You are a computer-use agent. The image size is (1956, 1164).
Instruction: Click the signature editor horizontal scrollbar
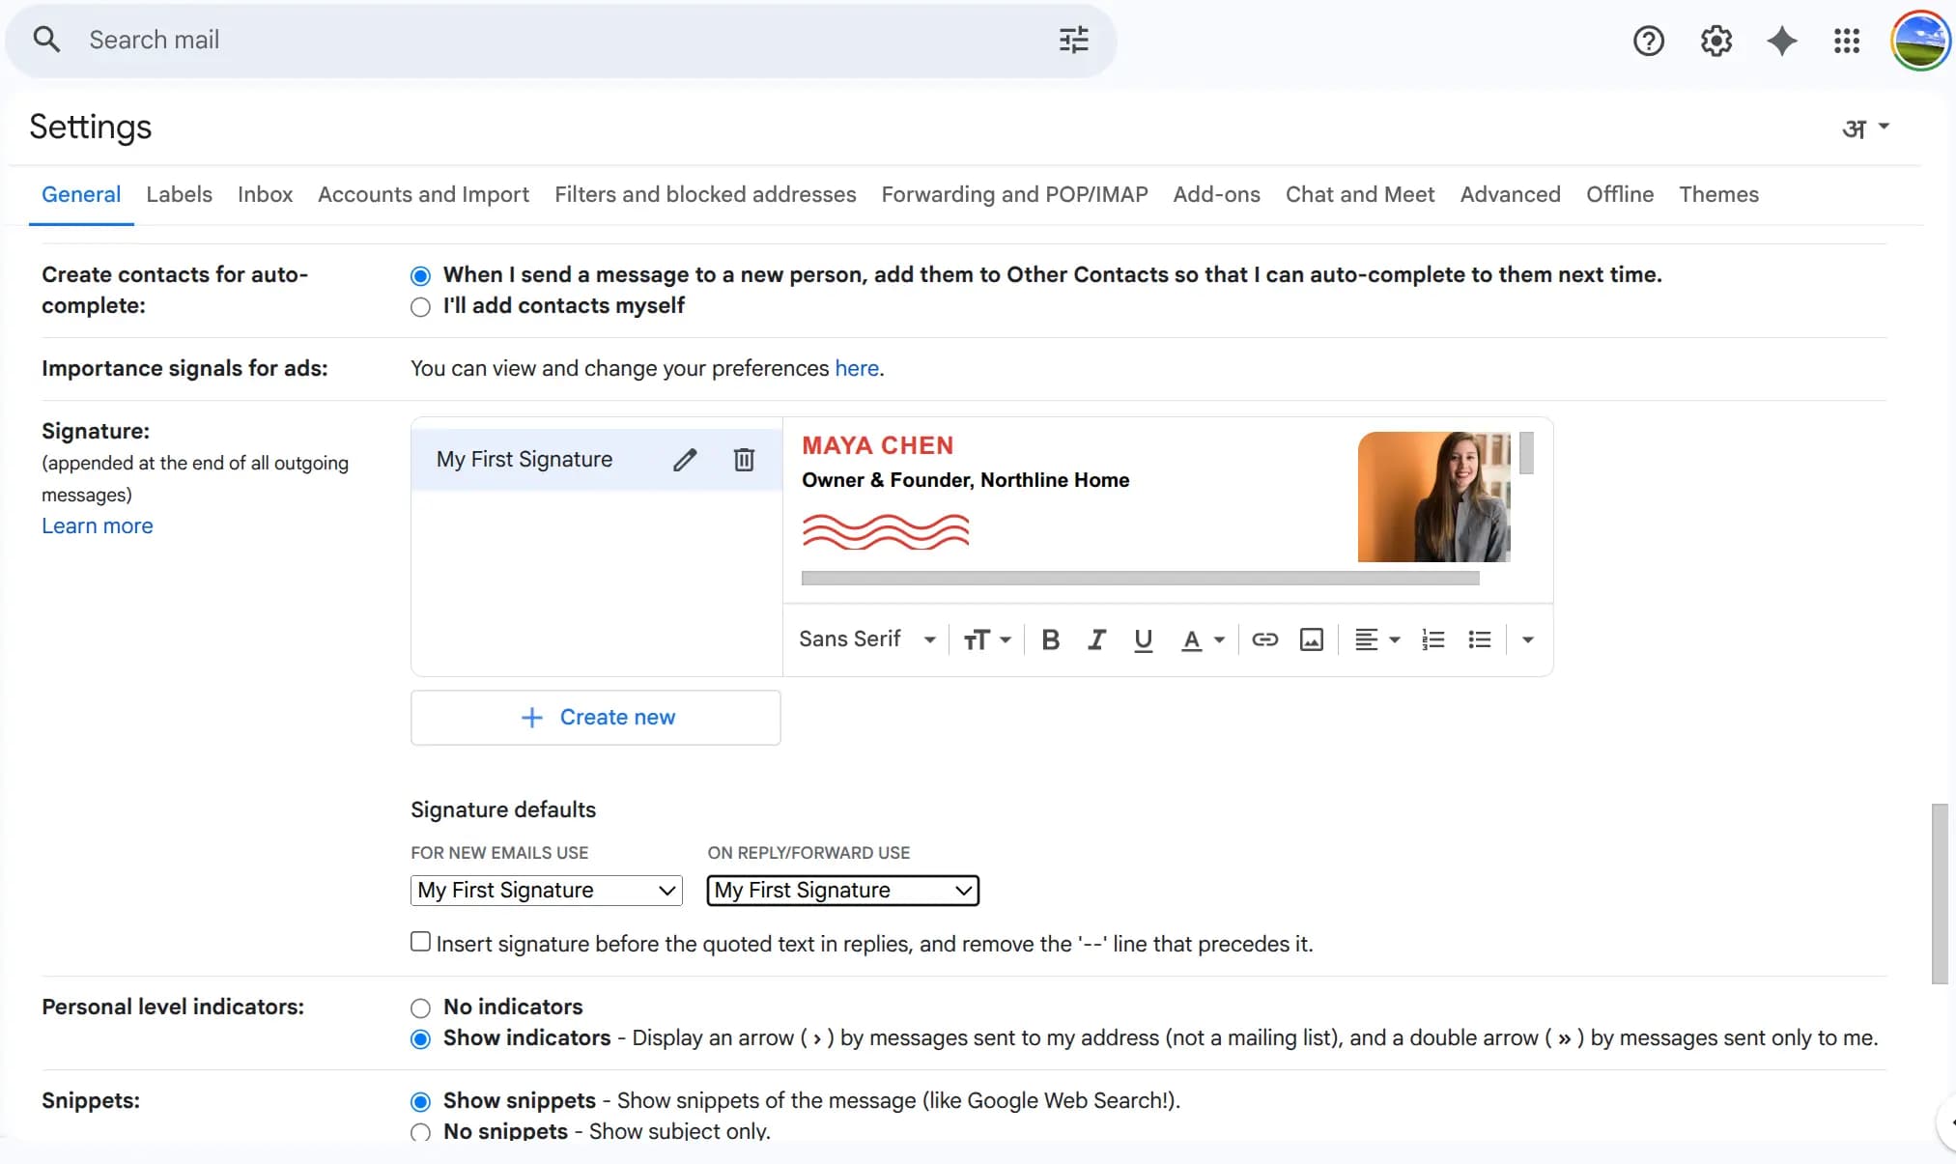[1140, 579]
